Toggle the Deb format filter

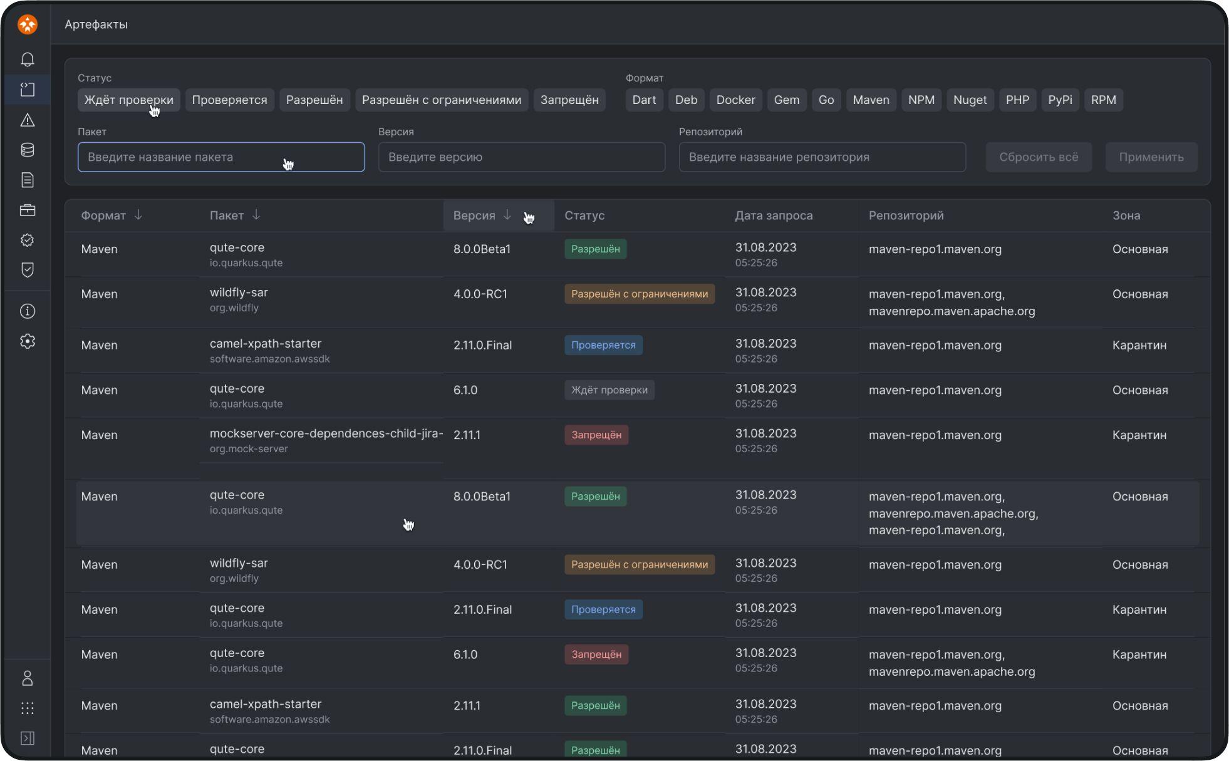point(686,100)
